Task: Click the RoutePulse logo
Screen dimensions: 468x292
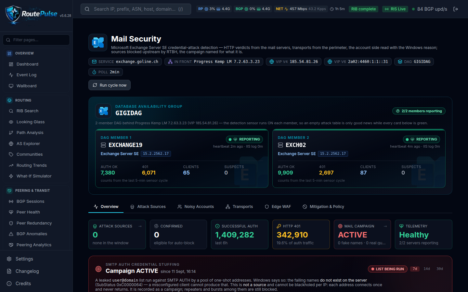Action: (x=31, y=14)
